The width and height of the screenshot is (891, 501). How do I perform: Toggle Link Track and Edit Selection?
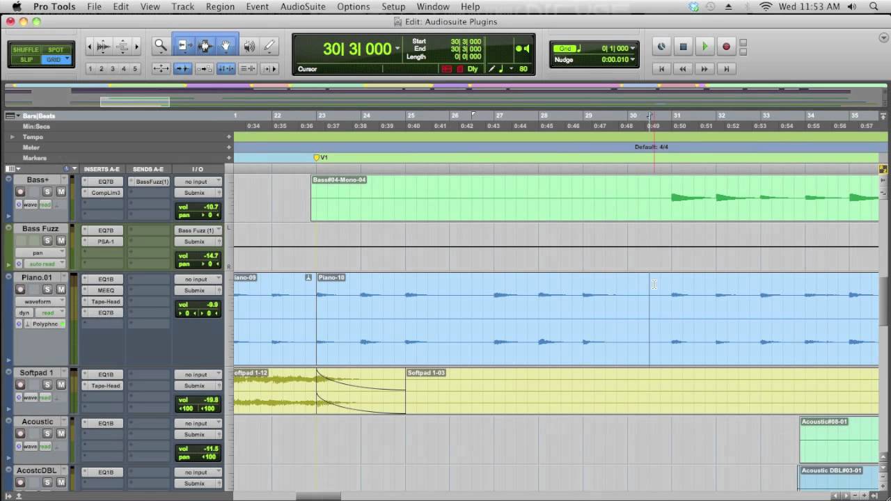248,68
